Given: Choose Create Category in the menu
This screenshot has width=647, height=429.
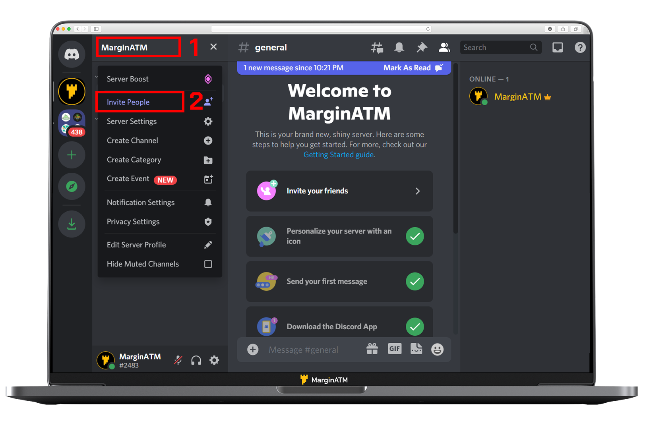Looking at the screenshot, I should click(x=159, y=160).
